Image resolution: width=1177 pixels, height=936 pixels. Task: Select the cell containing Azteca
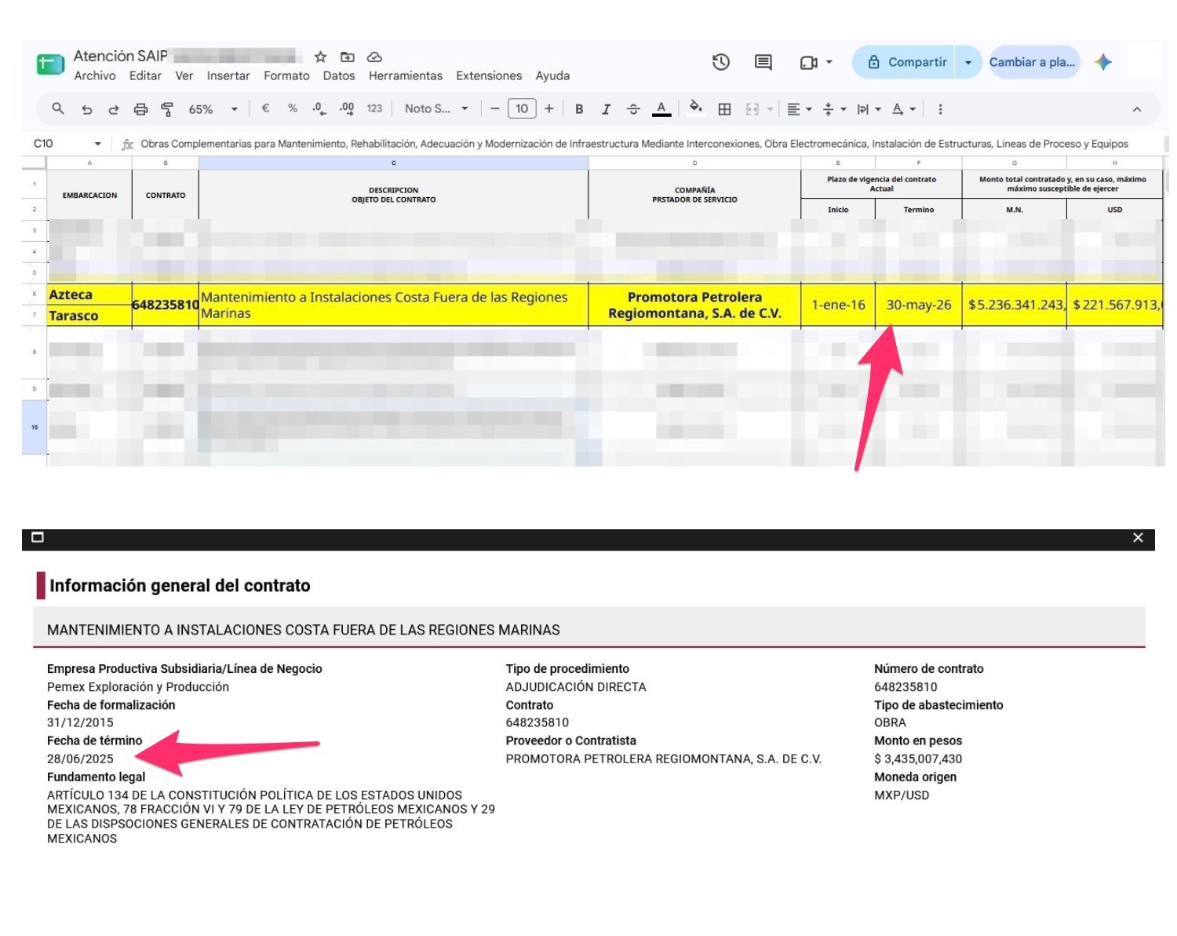(x=89, y=294)
